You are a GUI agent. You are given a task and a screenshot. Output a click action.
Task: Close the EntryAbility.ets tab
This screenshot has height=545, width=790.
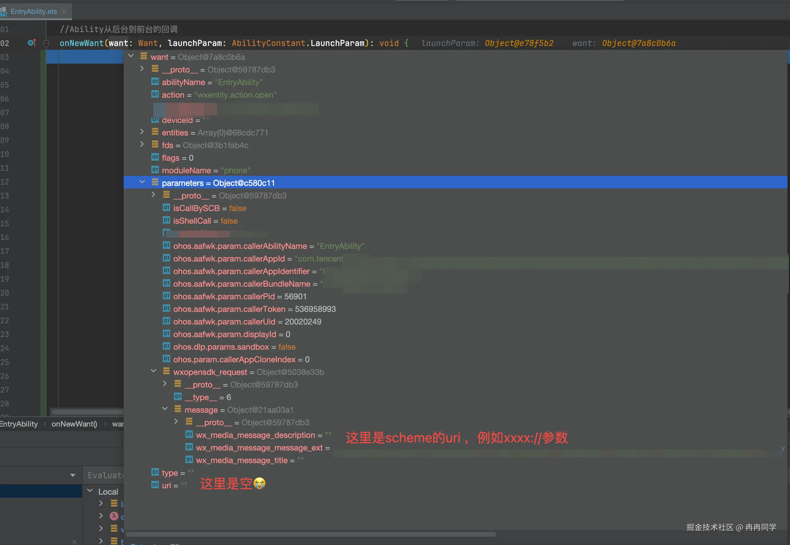(64, 12)
